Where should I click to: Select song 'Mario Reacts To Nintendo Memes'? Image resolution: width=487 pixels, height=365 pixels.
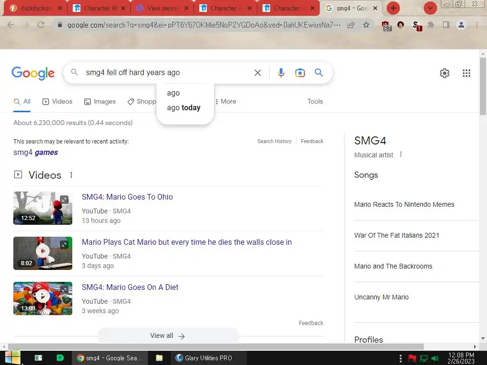click(404, 204)
